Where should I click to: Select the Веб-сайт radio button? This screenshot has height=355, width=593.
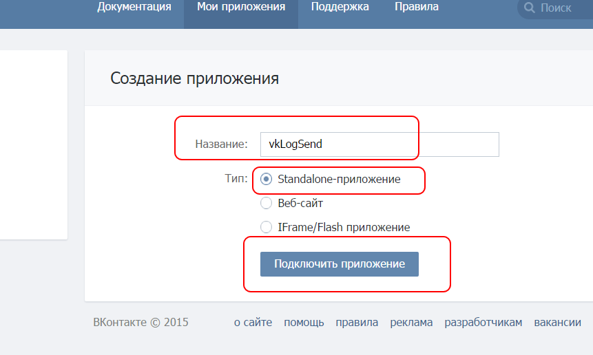coord(267,203)
